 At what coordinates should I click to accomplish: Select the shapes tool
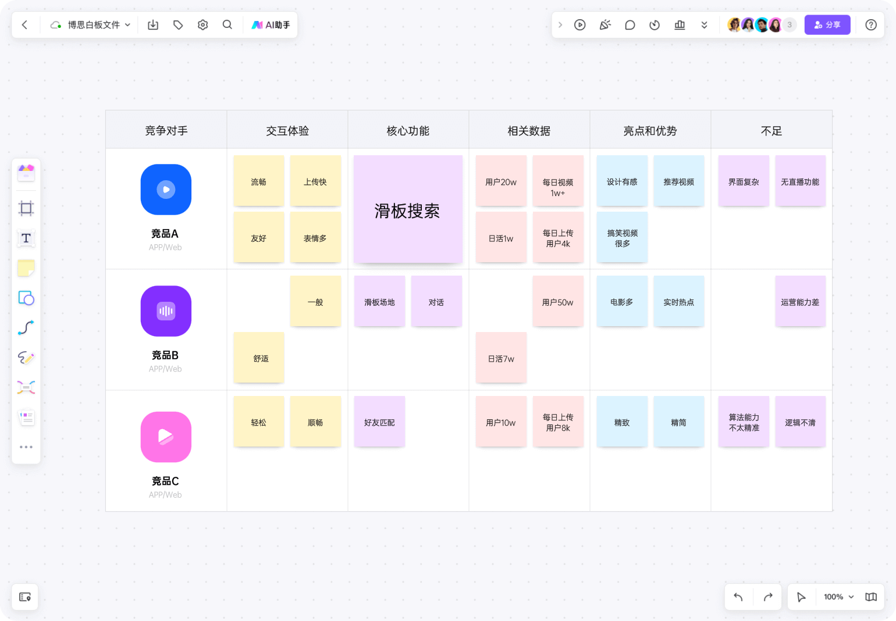(x=26, y=298)
